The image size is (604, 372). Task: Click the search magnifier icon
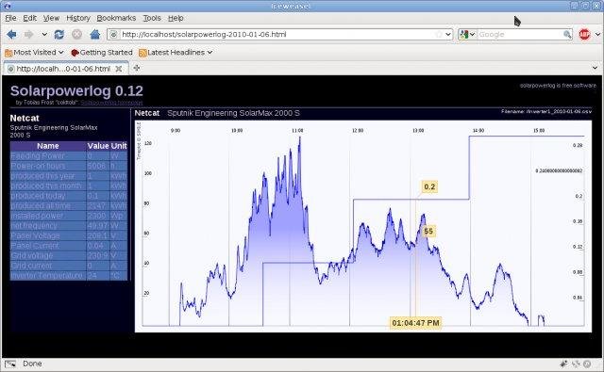pos(567,34)
